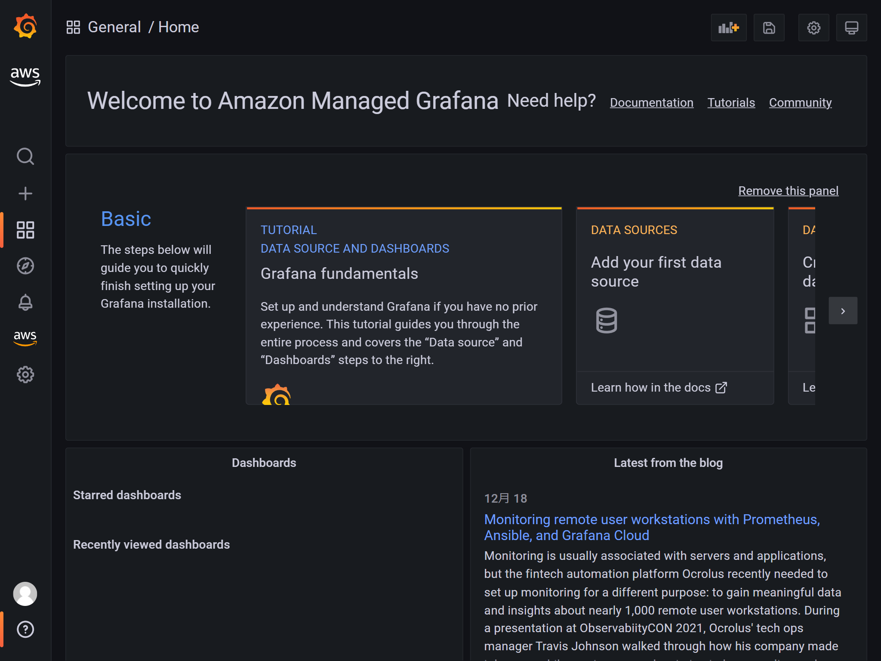
Task: Create new content with the plus icon
Action: coord(25,193)
